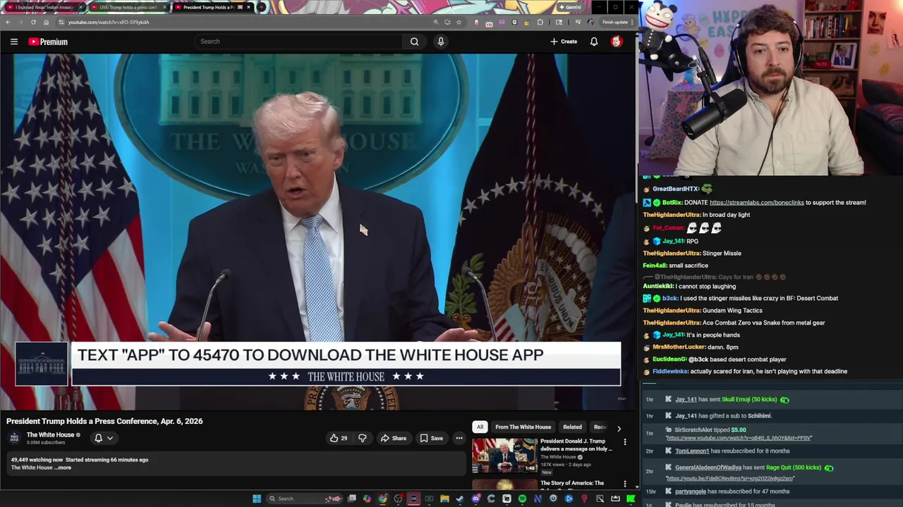Select 'From The White House' chip
The height and width of the screenshot is (507, 903).
[x=523, y=427]
